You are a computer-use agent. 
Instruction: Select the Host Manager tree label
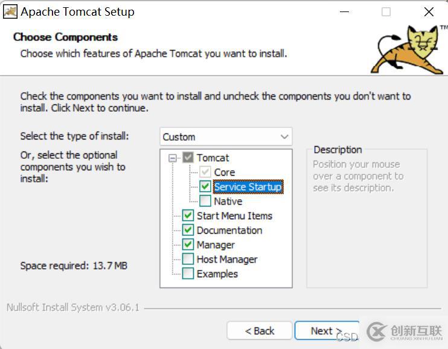(x=227, y=260)
